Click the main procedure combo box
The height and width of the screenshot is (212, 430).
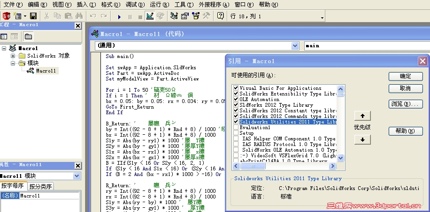[x=367, y=46]
